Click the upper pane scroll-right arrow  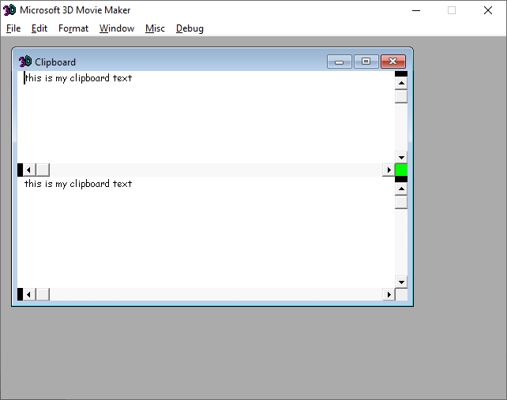coord(389,170)
